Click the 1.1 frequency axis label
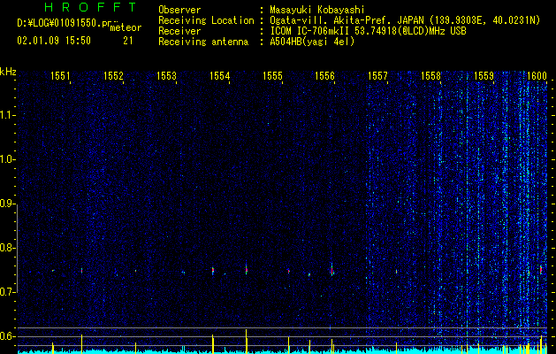The image size is (556, 354). pos(8,115)
